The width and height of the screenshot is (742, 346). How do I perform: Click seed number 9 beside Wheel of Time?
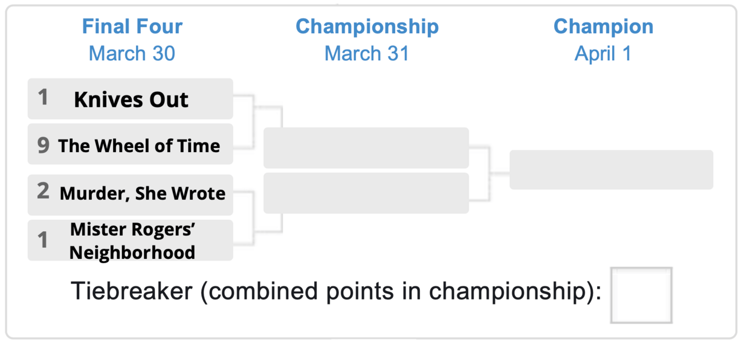(x=43, y=145)
